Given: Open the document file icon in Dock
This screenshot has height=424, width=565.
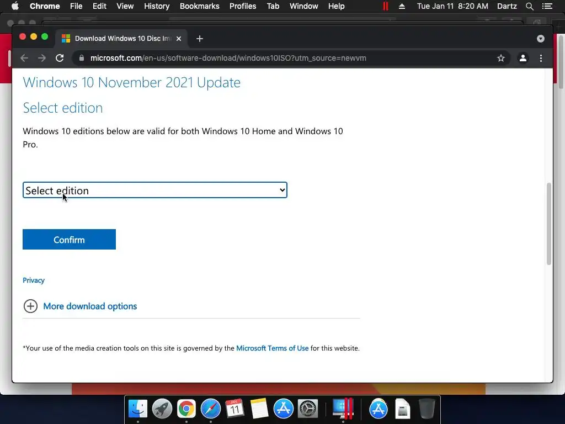Looking at the screenshot, I should [x=402, y=409].
